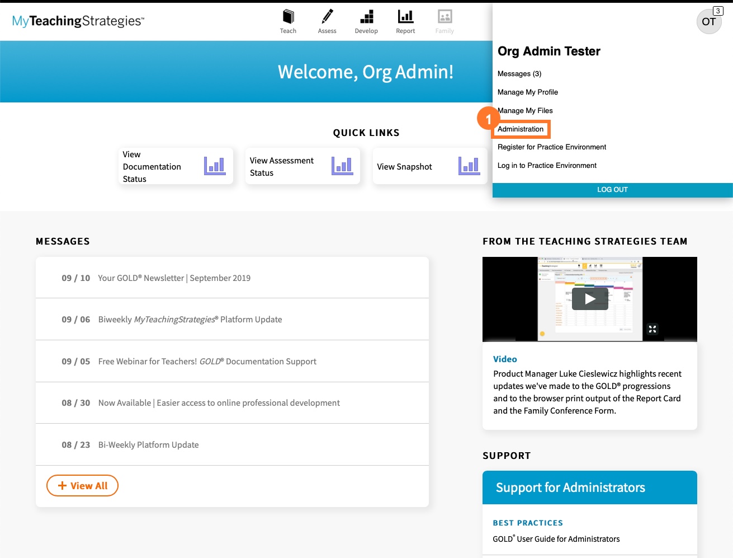733x558 pixels.
Task: Click Log in to Practice Environment
Action: (547, 165)
